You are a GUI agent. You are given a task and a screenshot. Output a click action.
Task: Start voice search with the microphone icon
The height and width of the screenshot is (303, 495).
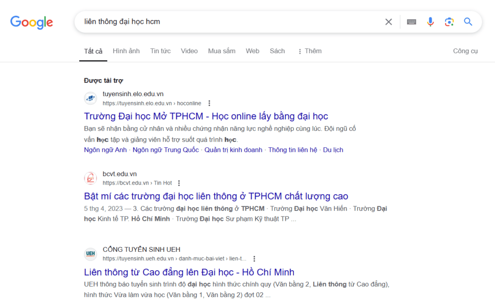click(x=430, y=22)
